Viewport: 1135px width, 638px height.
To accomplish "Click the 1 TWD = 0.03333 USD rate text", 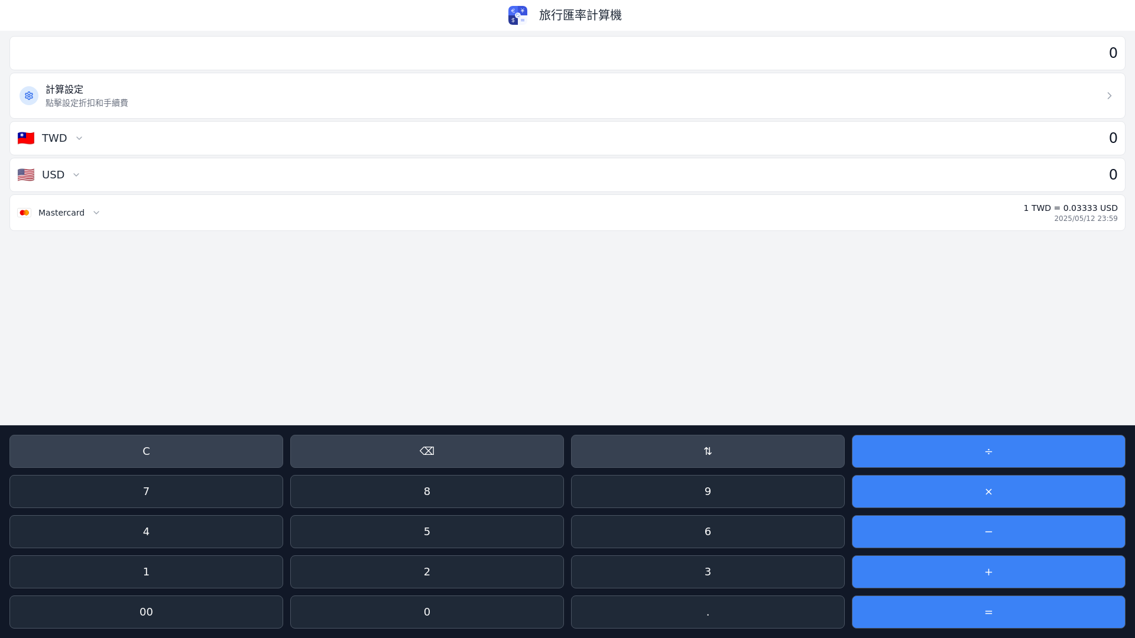I will pos(1071,208).
